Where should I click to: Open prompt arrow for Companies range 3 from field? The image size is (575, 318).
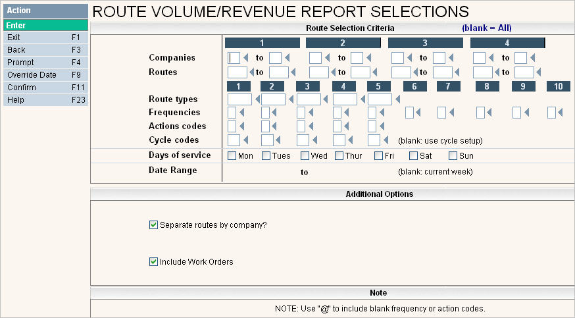(409, 57)
